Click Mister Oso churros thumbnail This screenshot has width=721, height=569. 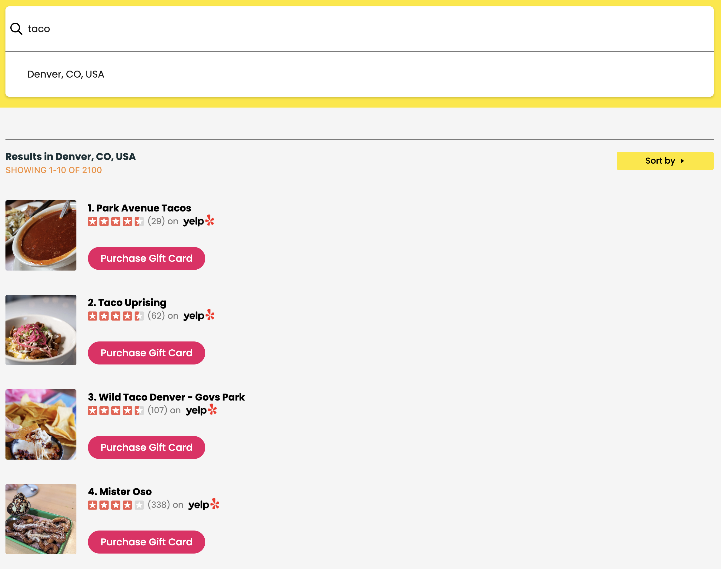point(41,519)
